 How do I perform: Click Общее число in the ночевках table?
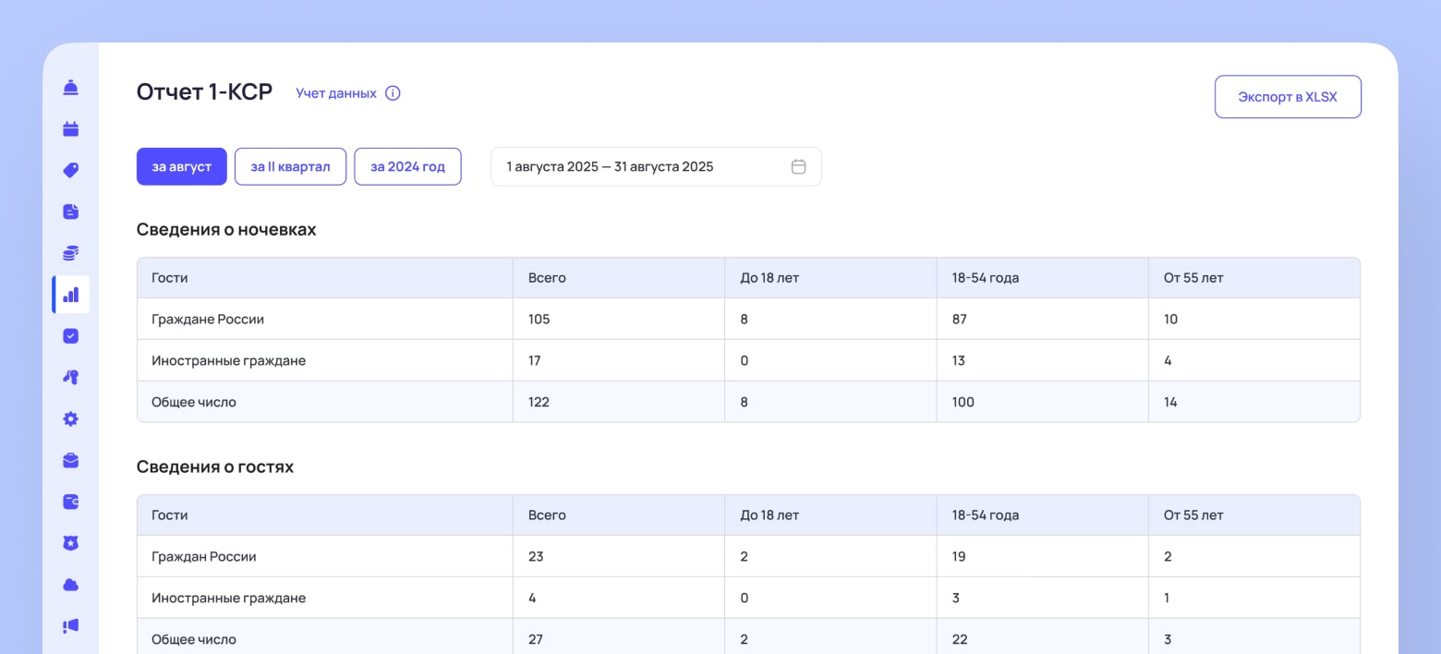tap(194, 403)
